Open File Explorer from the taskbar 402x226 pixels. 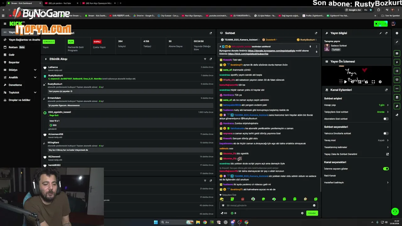point(198,222)
